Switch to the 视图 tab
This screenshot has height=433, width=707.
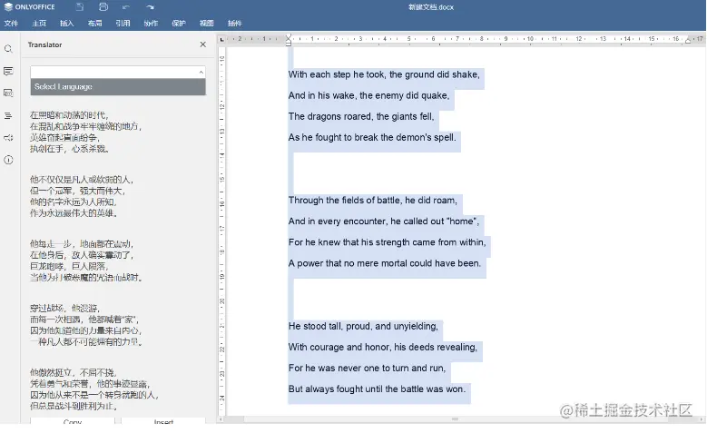(207, 23)
